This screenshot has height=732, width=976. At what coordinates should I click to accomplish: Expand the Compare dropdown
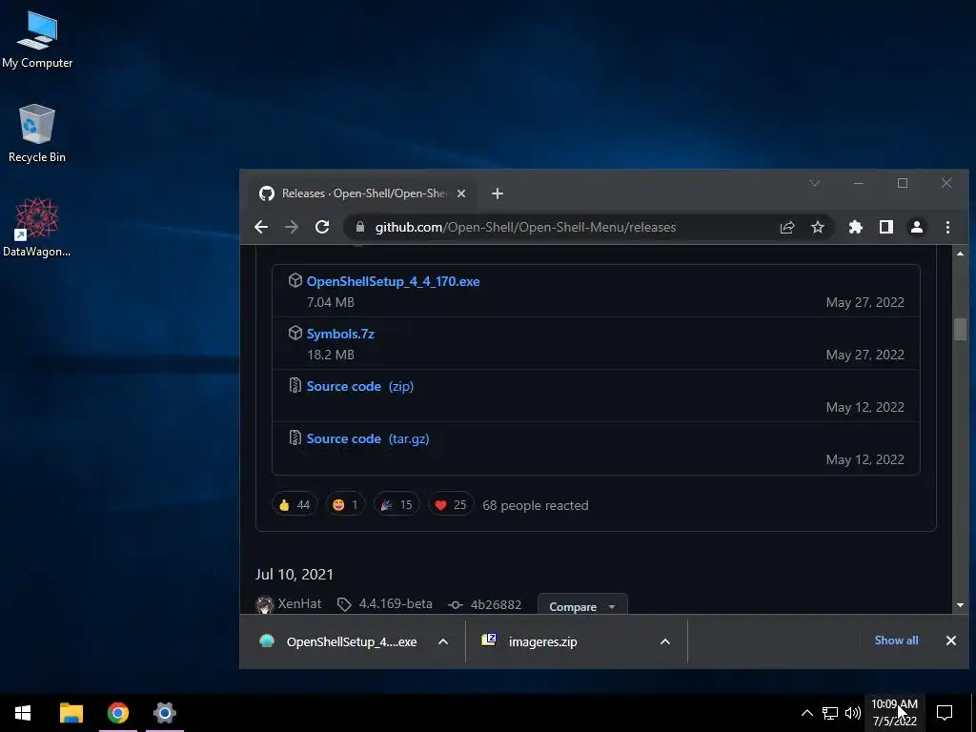click(x=582, y=605)
